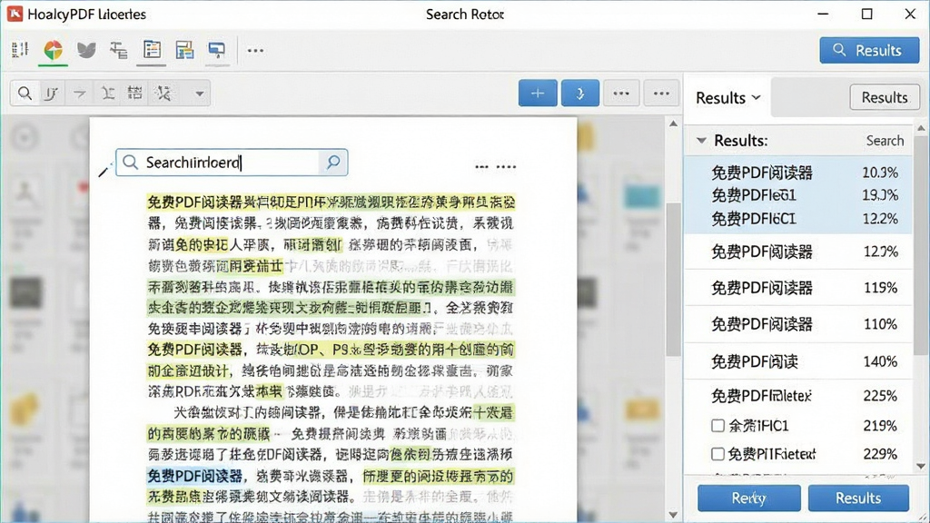
Task: Click the Search label in results header
Action: pos(885,141)
